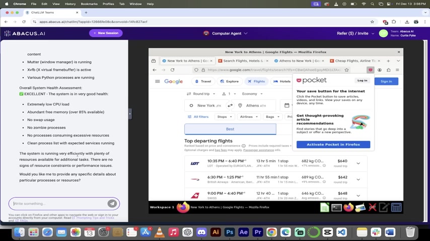Switch to Search Flights, Hotels tab

243,61
